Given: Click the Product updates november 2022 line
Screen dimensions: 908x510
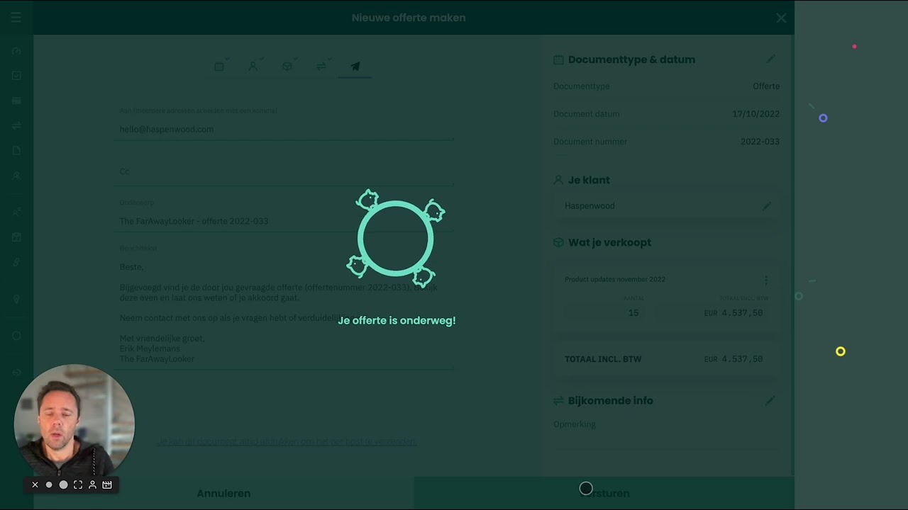Looking at the screenshot, I should 615,279.
